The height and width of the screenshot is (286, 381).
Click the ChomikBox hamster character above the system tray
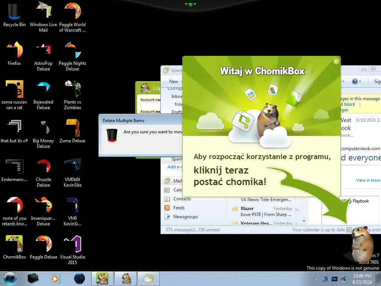point(362,244)
